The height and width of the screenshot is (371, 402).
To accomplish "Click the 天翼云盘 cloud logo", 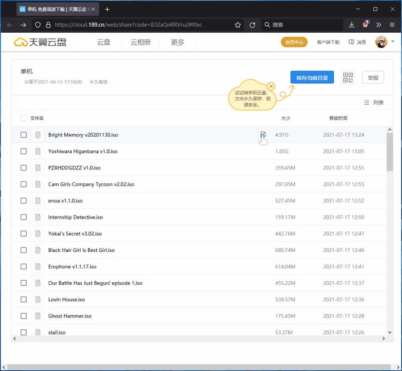I will [40, 42].
